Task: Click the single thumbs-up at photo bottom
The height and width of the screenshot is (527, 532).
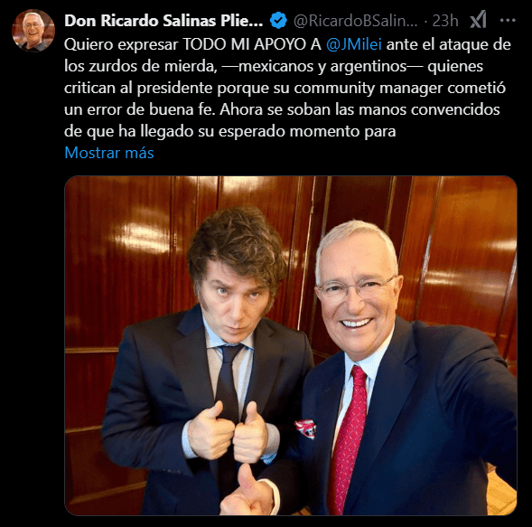Action: pos(250,492)
